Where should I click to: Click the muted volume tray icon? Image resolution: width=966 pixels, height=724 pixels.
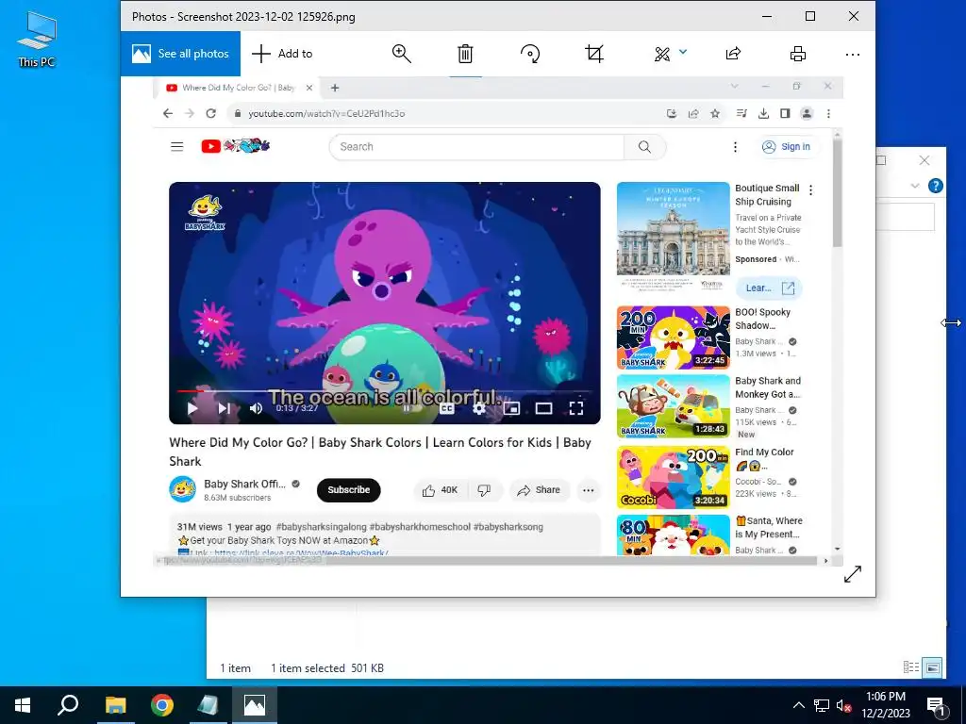(x=844, y=705)
